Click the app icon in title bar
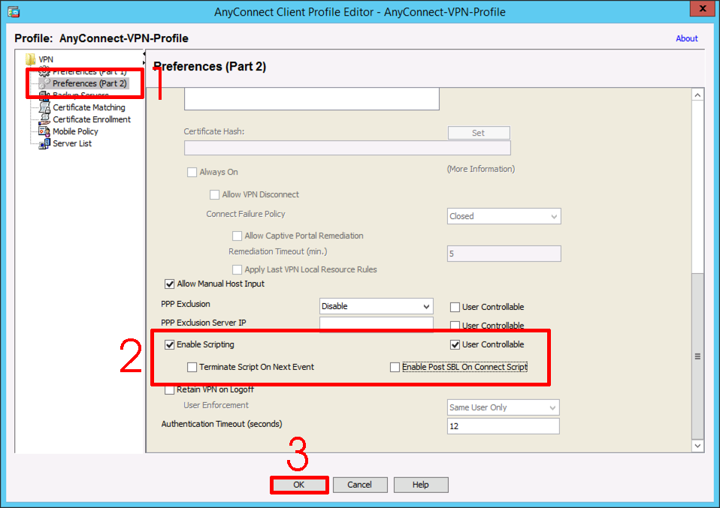This screenshot has height=508, width=720. click(14, 12)
